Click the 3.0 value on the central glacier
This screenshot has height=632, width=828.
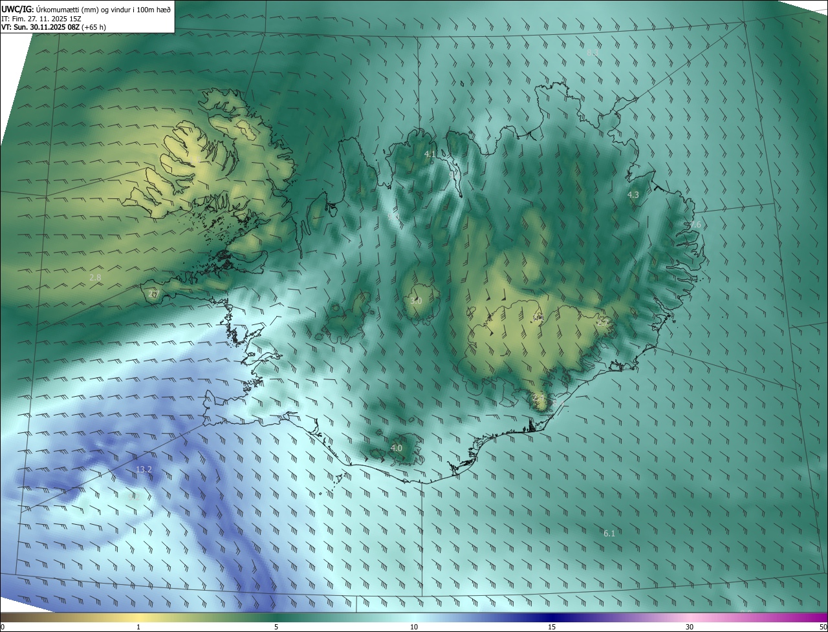click(416, 300)
